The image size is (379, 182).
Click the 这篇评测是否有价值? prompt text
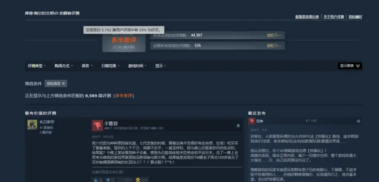[108, 172]
